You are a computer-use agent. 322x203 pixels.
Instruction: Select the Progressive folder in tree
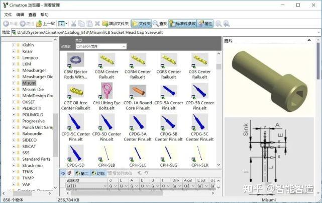(33, 121)
